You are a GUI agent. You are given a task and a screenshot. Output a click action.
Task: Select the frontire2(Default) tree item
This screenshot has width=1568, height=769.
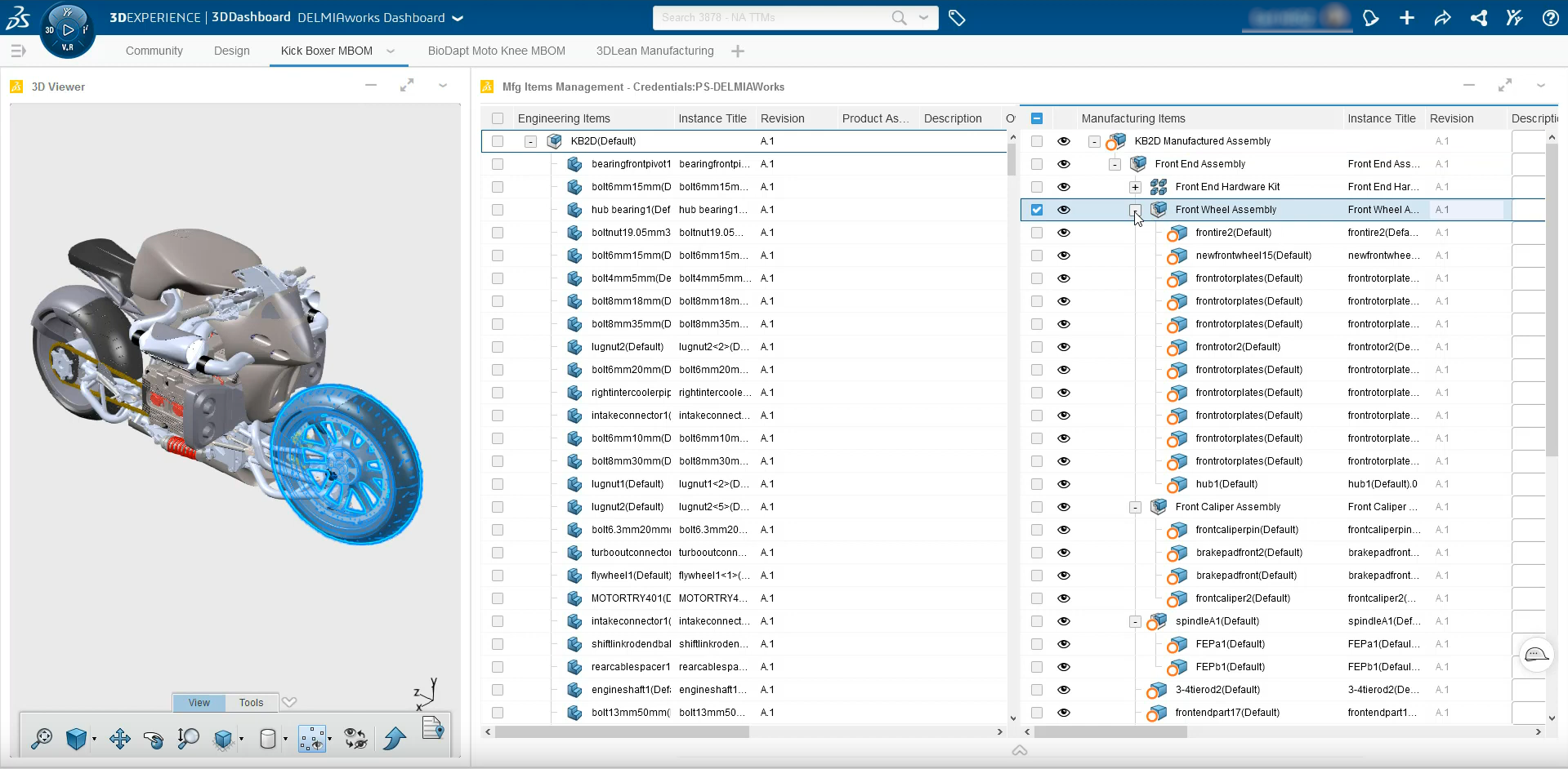pyautogui.click(x=1234, y=233)
